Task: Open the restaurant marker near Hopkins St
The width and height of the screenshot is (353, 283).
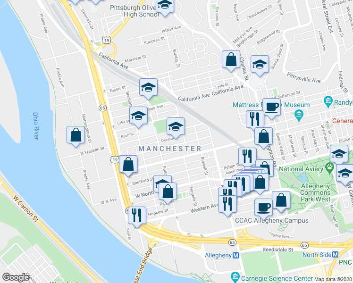Action: (x=137, y=216)
